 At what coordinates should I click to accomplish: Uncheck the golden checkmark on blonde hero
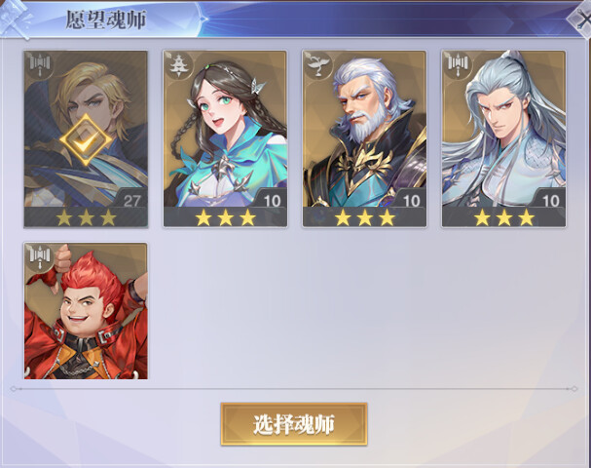[x=86, y=140]
